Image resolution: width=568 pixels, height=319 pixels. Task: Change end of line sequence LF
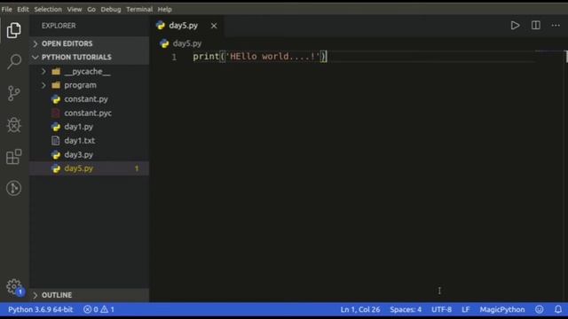coord(465,309)
